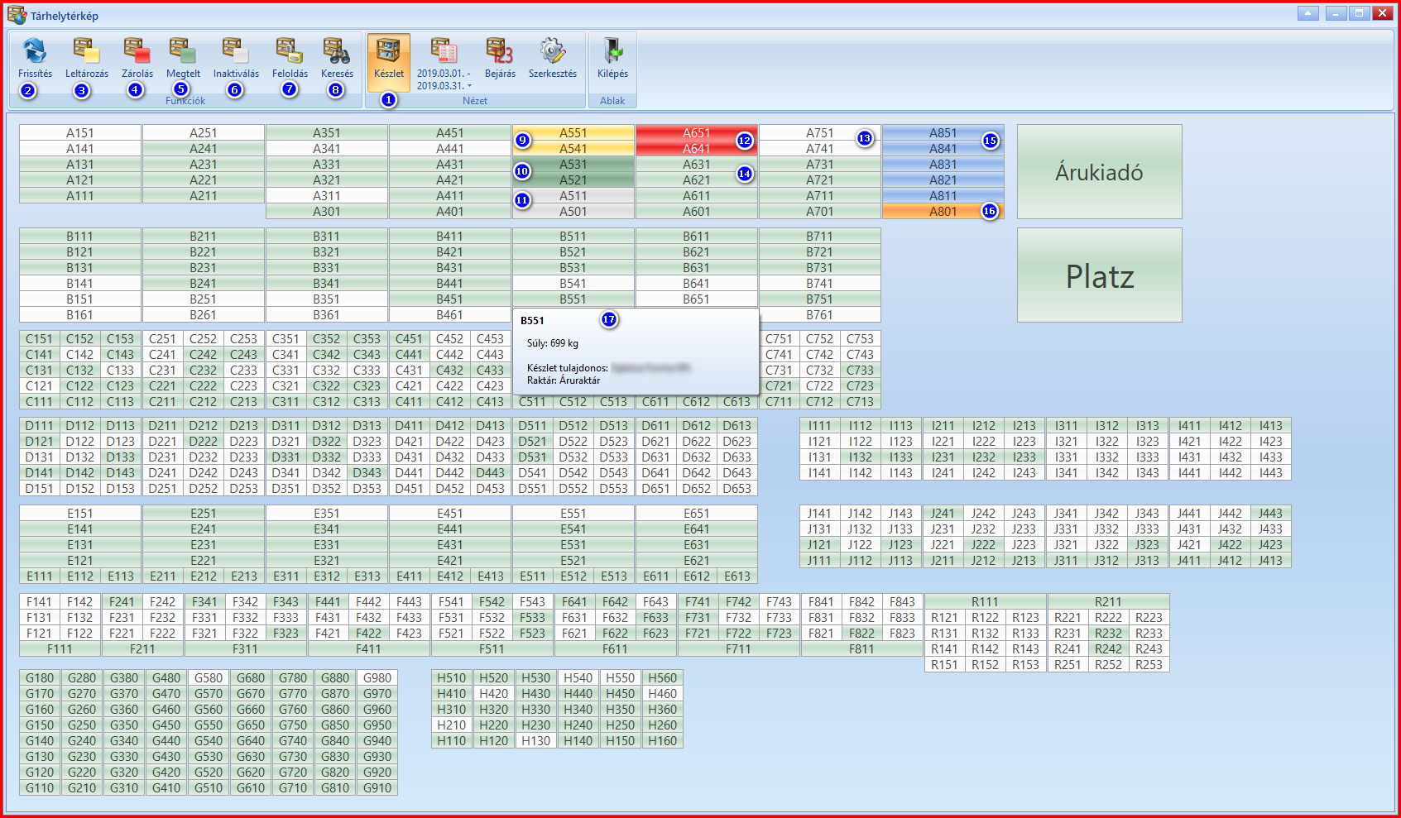Click storage cell C753
This screenshot has width=1401, height=818.
click(x=860, y=339)
